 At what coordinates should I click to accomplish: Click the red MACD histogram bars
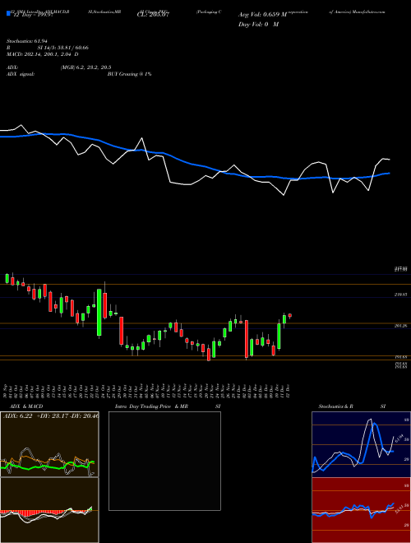[x=31, y=513]
